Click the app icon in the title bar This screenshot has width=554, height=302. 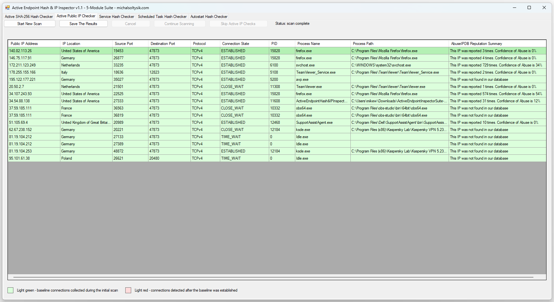coord(8,7)
